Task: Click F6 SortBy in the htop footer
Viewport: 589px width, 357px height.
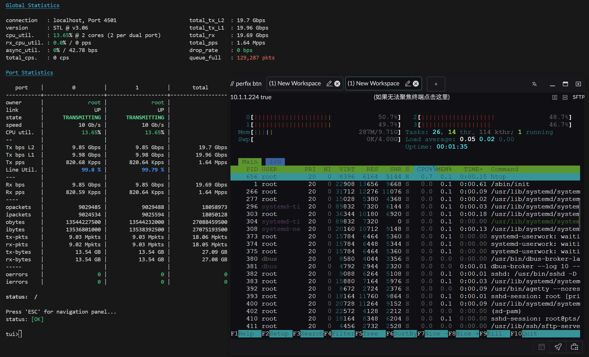Action: [401, 334]
